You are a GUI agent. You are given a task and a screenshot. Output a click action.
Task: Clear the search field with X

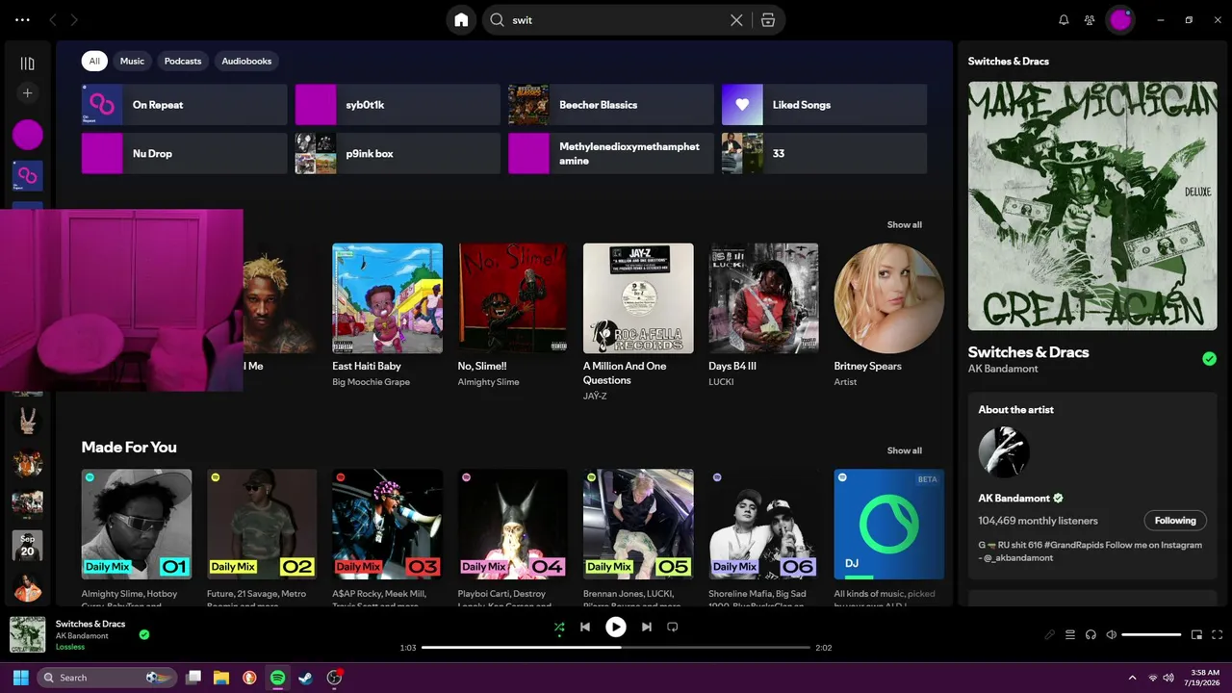736,20
